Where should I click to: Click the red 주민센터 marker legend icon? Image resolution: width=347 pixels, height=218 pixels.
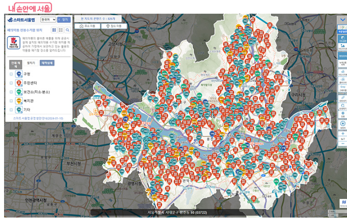point(19,83)
